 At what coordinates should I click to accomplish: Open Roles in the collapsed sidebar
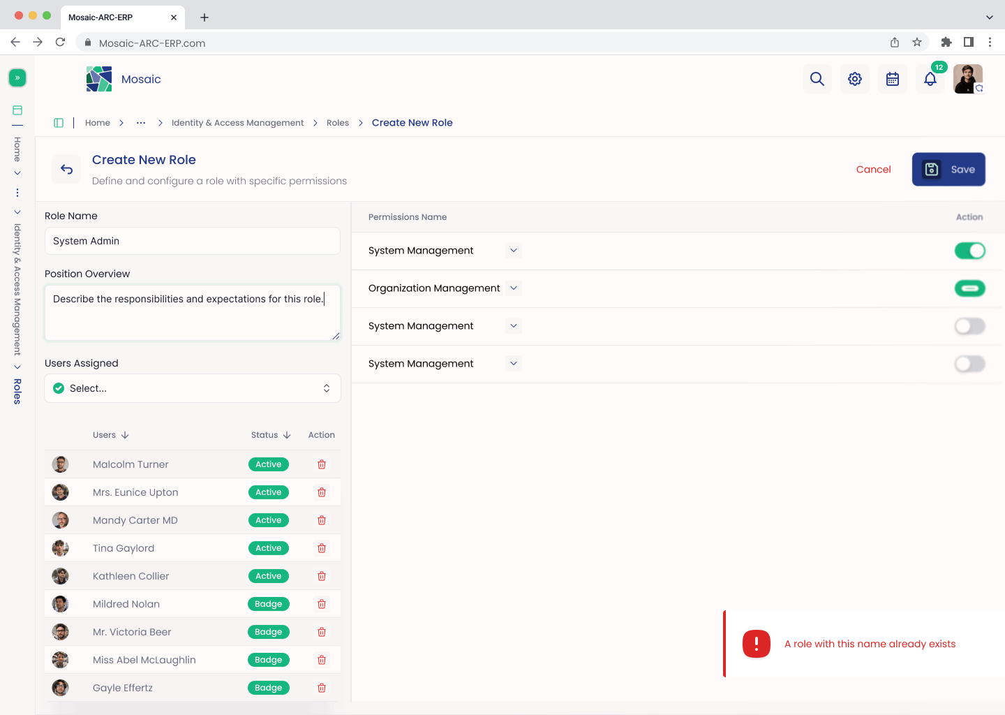pos(17,392)
